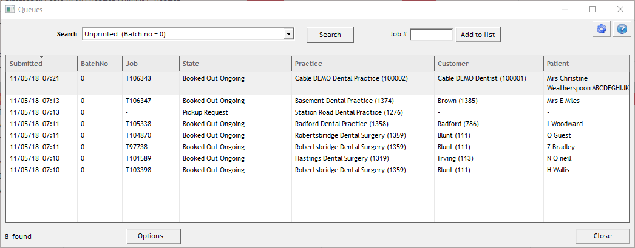Focus the Job # input field

432,35
